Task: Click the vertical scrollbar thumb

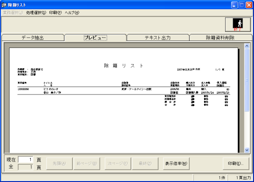Action: (x=247, y=80)
